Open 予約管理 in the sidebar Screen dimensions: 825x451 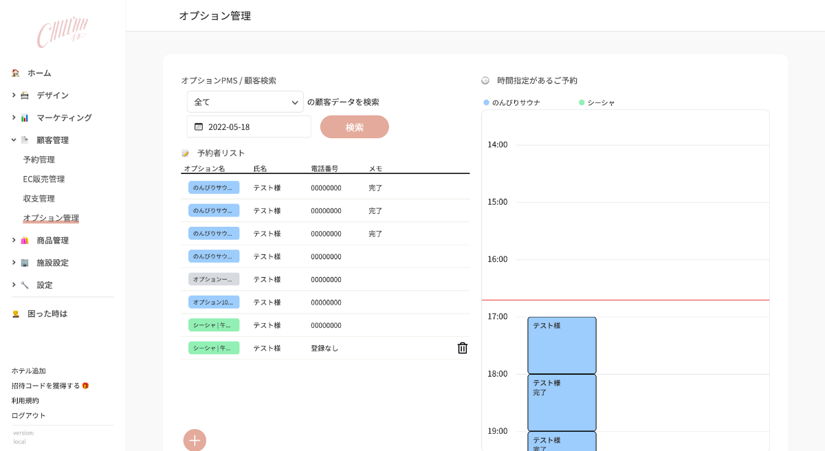tap(38, 159)
